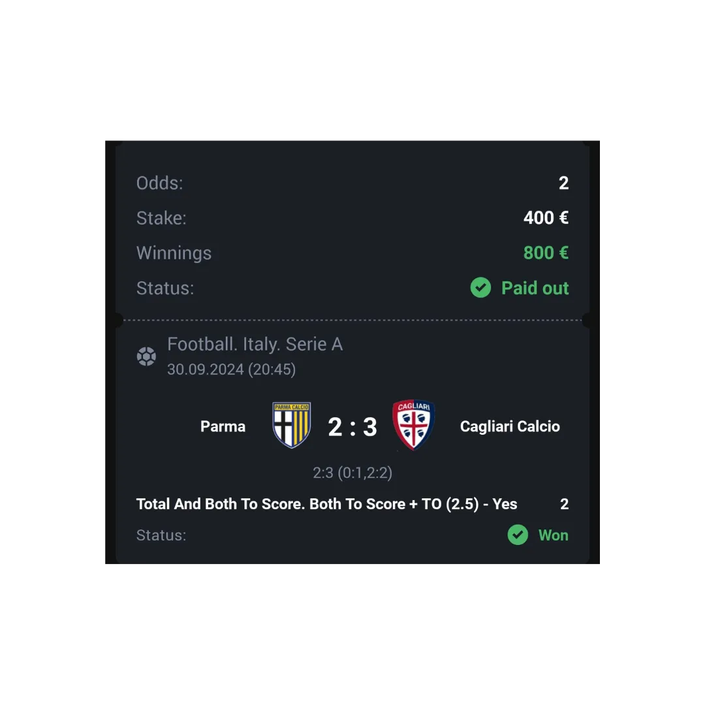Click the Cagliari club crest

point(413,425)
